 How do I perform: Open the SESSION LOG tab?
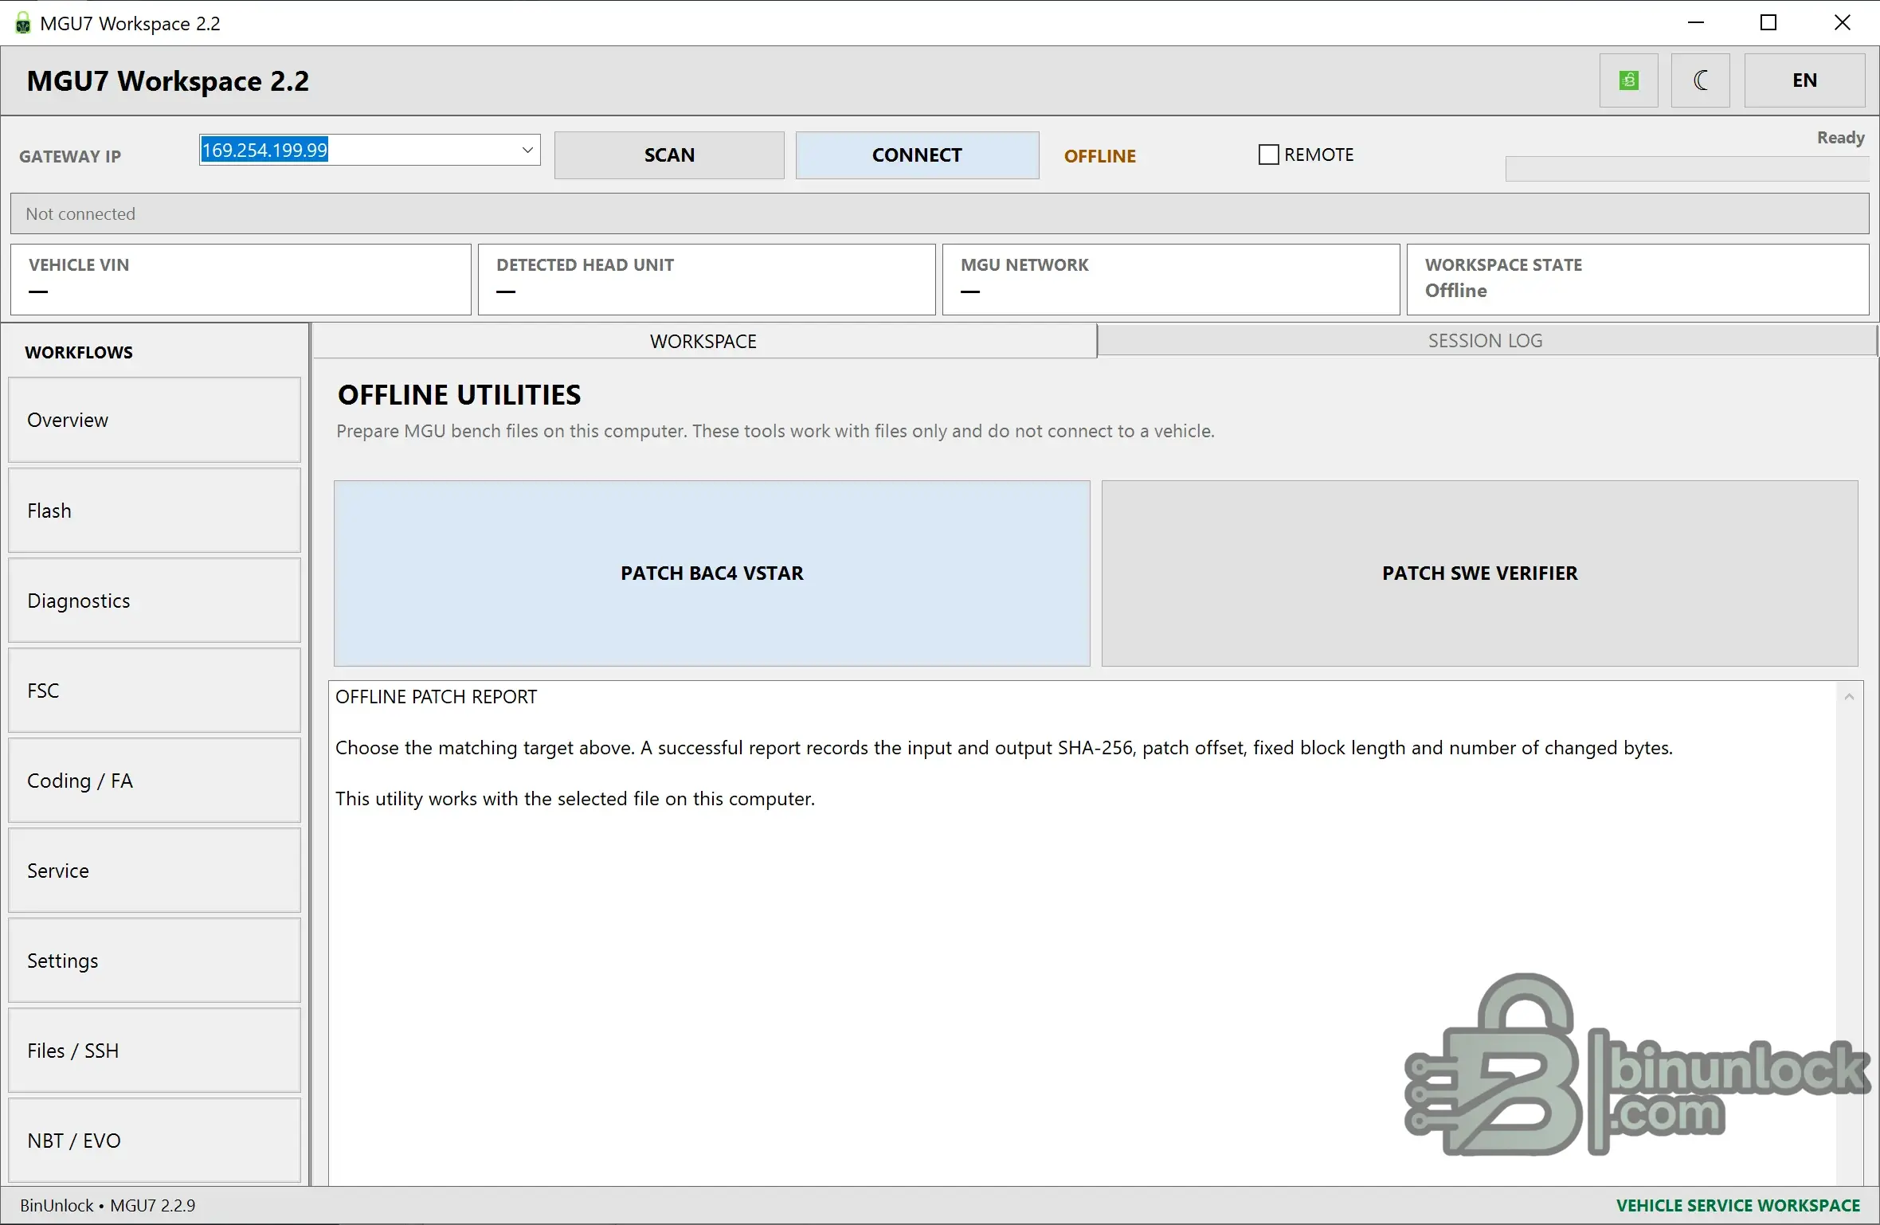[1486, 341]
